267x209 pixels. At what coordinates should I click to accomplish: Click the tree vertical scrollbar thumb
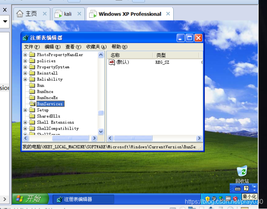click(x=101, y=113)
